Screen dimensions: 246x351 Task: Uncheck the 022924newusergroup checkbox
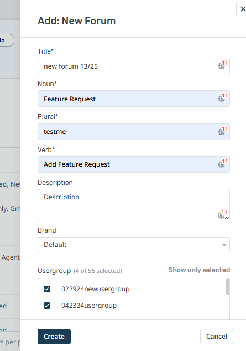click(x=47, y=289)
